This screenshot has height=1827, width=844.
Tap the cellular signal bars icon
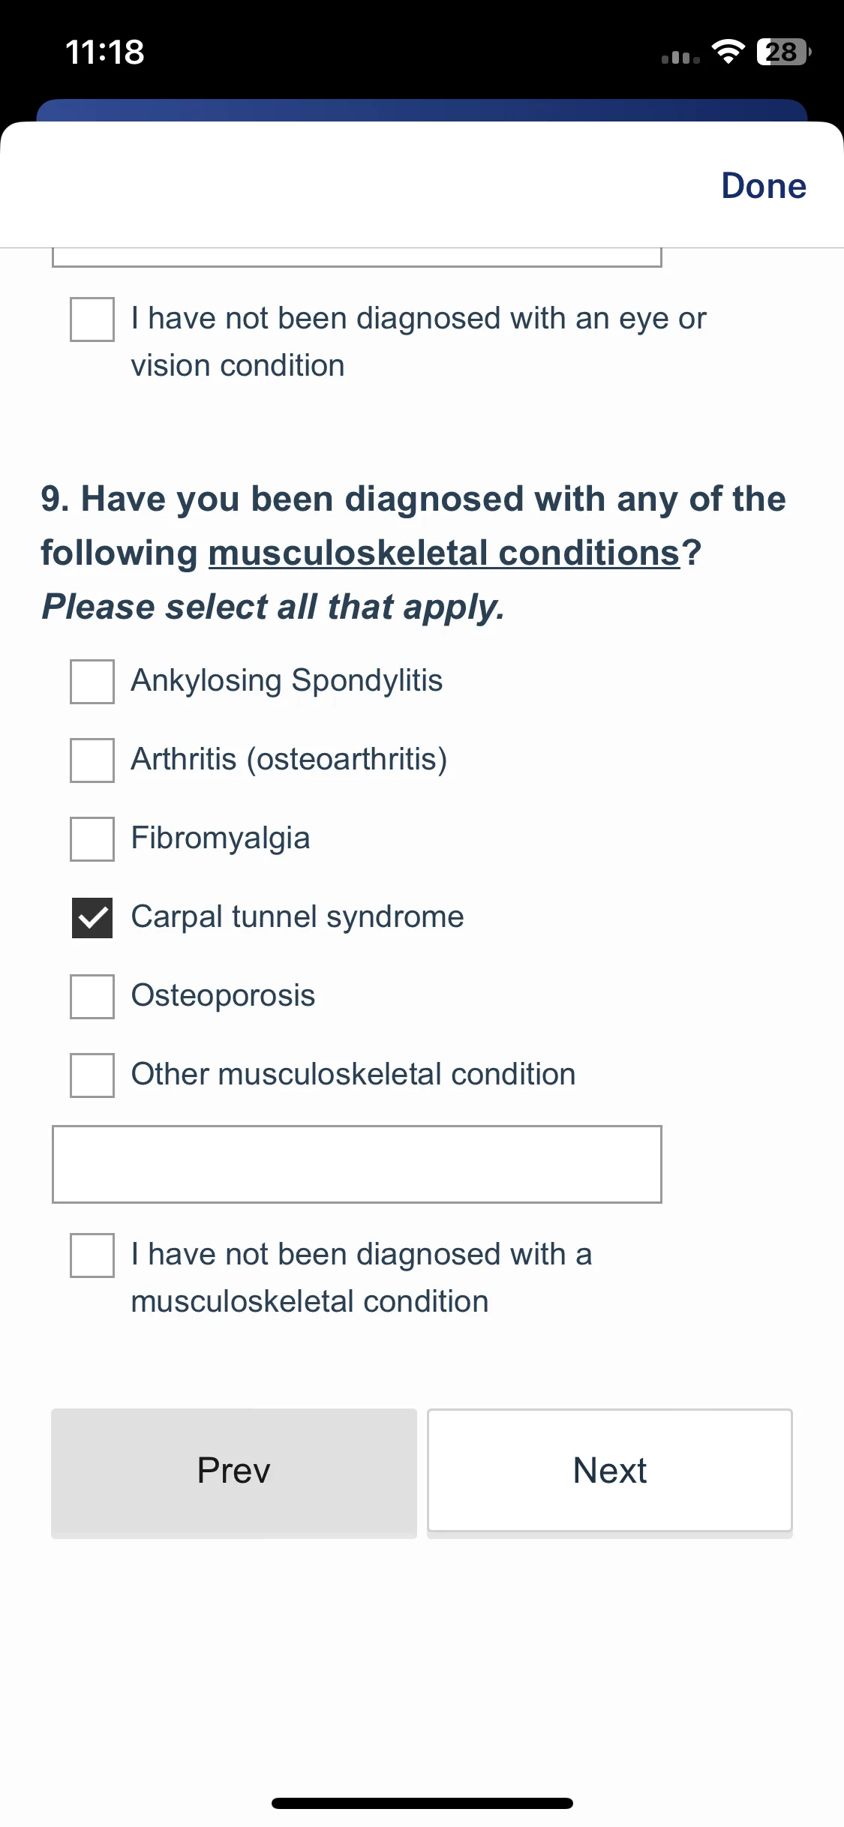(680, 57)
